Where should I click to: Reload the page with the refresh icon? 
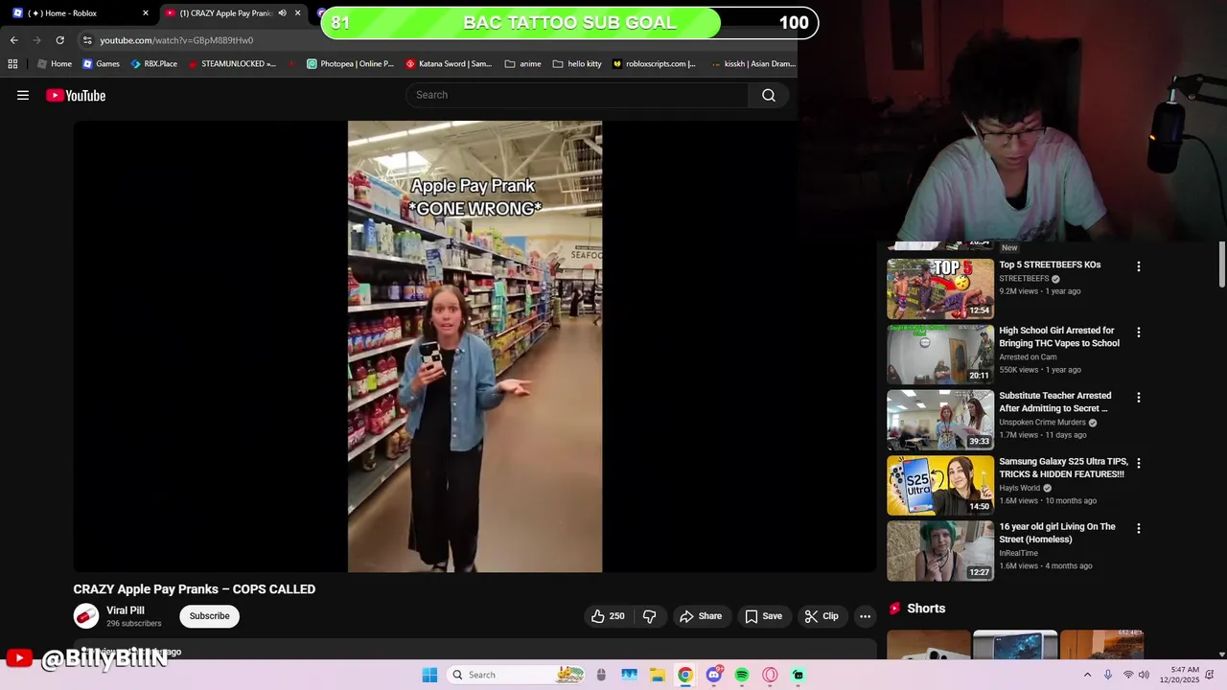point(59,40)
